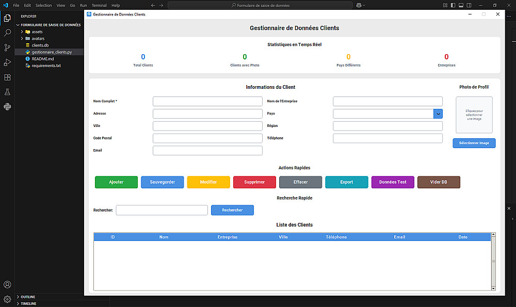Sort by the Téléphone column header
The image size is (516, 307).
336,237
